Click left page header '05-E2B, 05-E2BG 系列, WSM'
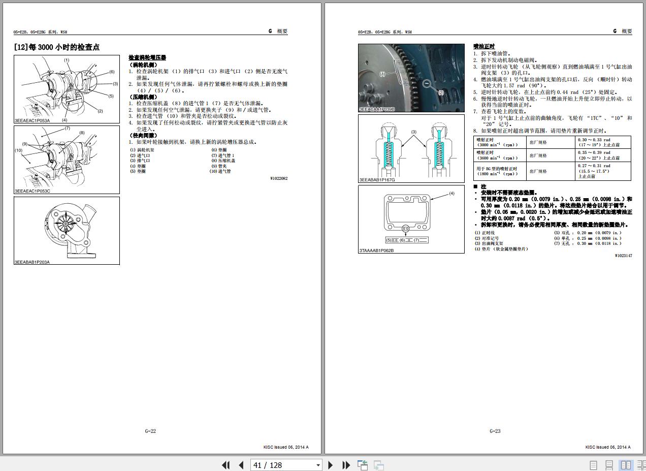646x471 pixels. tap(40, 32)
